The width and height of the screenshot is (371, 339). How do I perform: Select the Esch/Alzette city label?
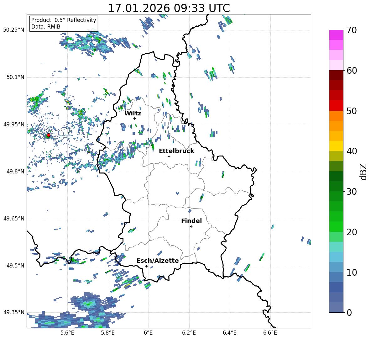(x=158, y=261)
